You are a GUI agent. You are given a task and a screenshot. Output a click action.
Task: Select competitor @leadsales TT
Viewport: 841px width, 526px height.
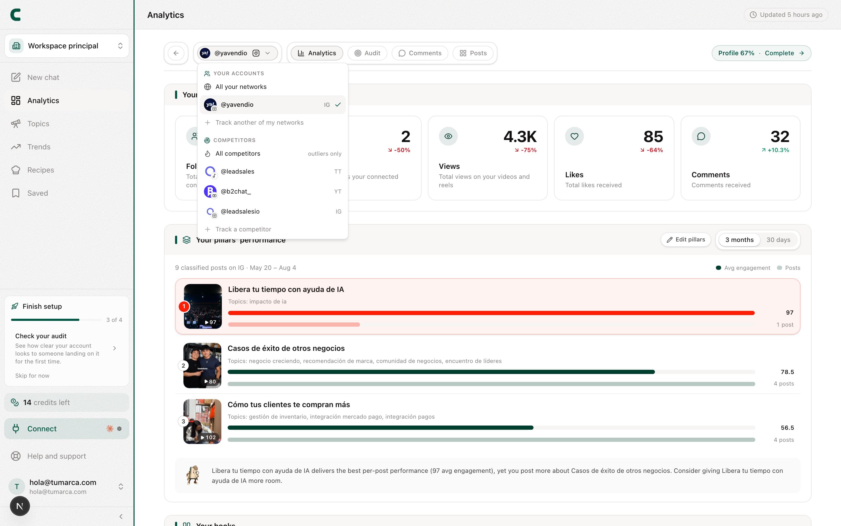click(x=273, y=171)
